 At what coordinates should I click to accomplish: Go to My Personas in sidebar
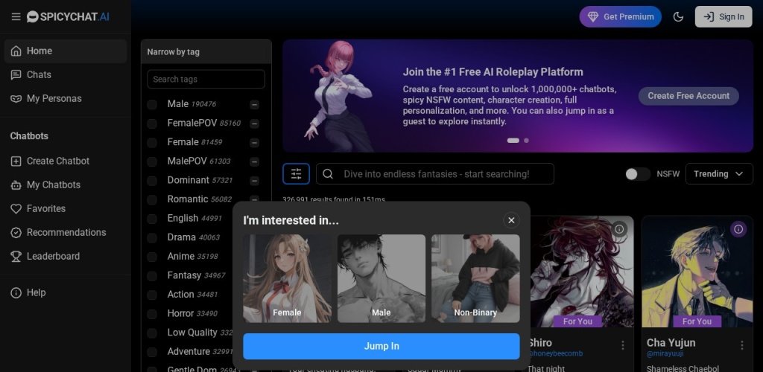tap(54, 98)
